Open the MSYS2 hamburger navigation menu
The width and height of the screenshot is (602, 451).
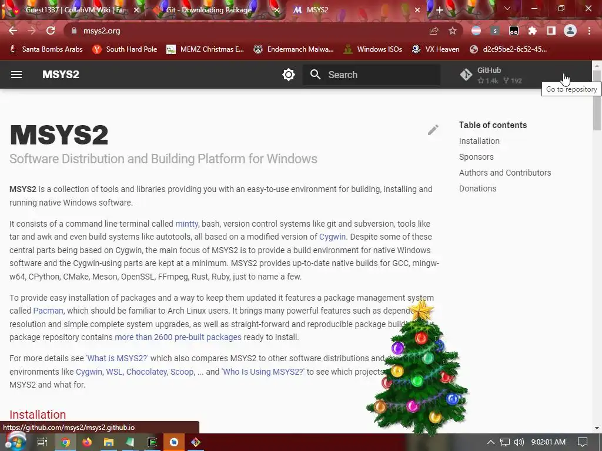click(16, 75)
